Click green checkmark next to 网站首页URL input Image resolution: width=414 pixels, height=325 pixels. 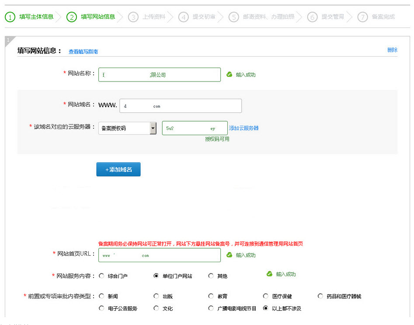229,255
